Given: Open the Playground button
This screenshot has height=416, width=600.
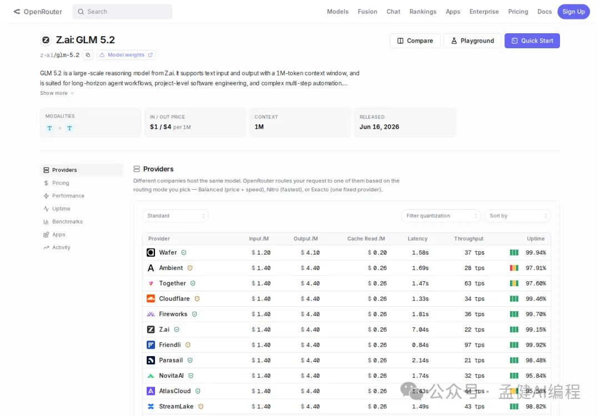Looking at the screenshot, I should click(x=472, y=41).
